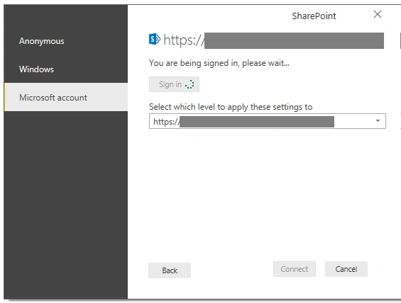401x303 pixels.
Task: Click the loading spinner beside Sign in
Action: [x=189, y=84]
